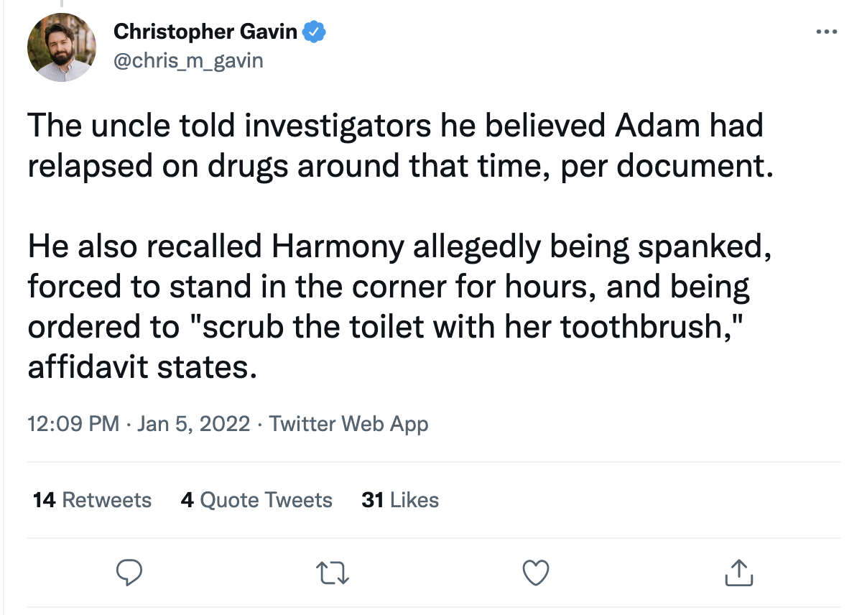The image size is (862, 615).
Task: Retweet this tweet using the arrows icon
Action: (x=333, y=573)
